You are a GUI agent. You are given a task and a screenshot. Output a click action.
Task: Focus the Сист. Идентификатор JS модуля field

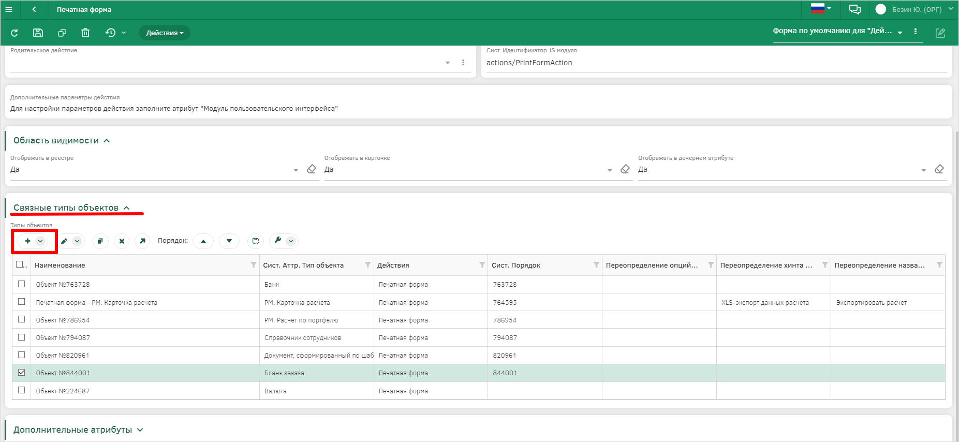(716, 63)
